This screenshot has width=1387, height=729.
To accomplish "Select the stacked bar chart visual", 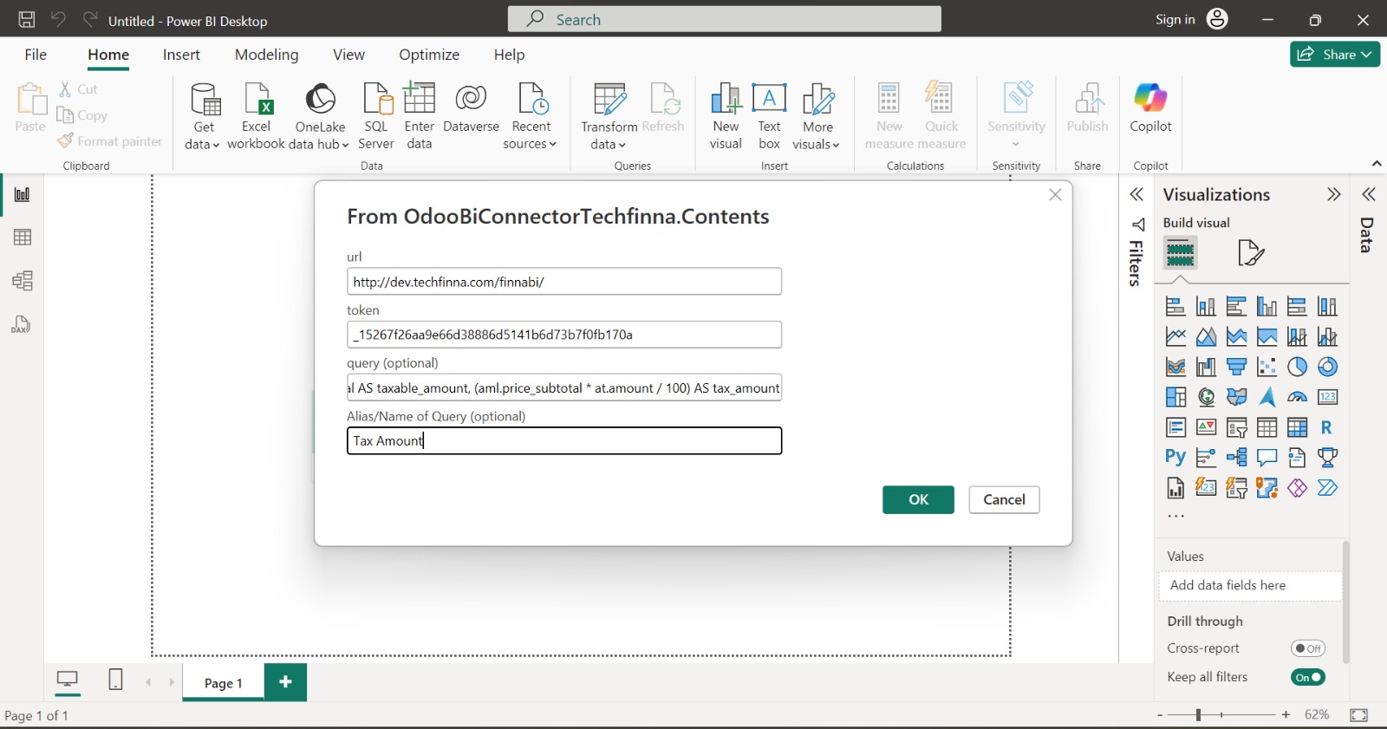I will [x=1175, y=306].
